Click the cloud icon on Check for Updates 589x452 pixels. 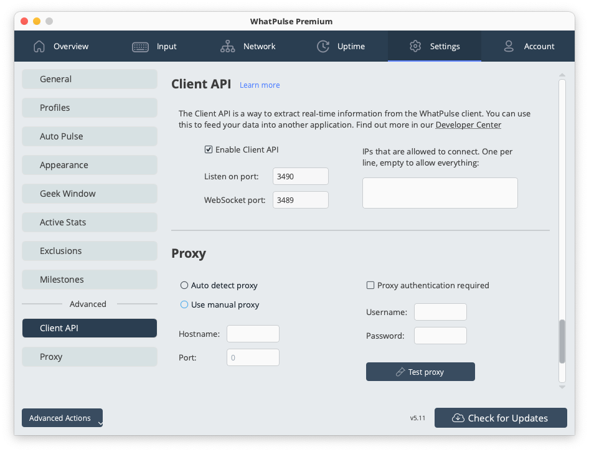point(458,418)
